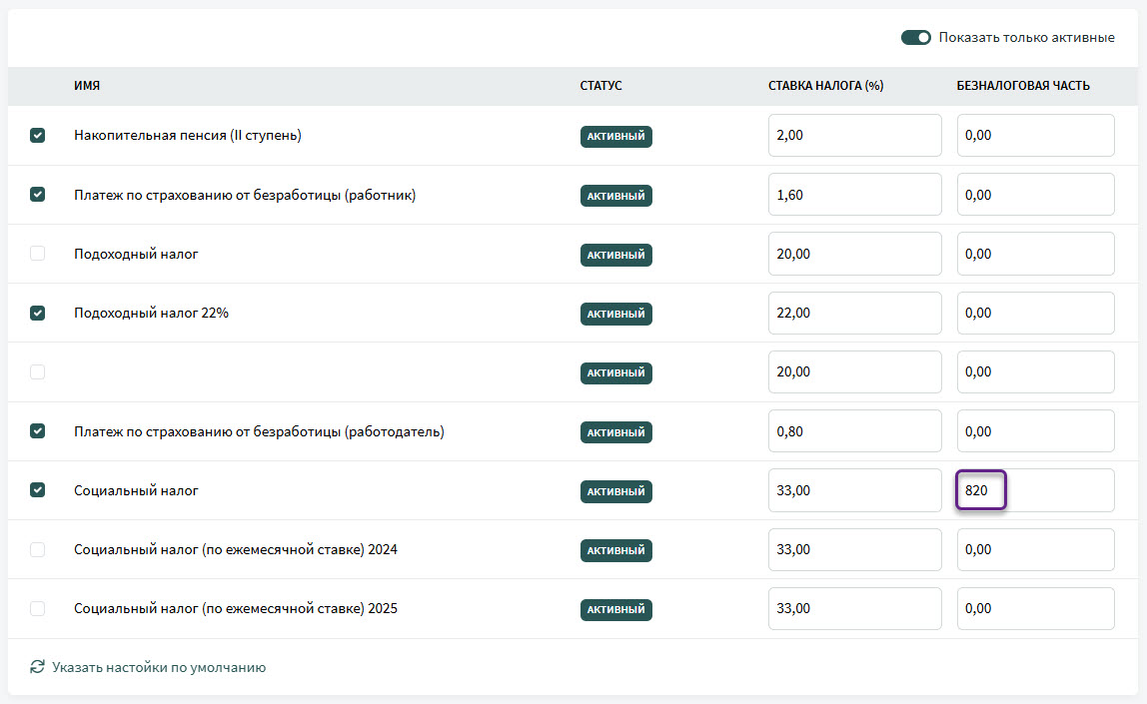Check 'Социальный налог (по ежемесячной ставке) 2025' box
The height and width of the screenshot is (704, 1147).
click(38, 608)
